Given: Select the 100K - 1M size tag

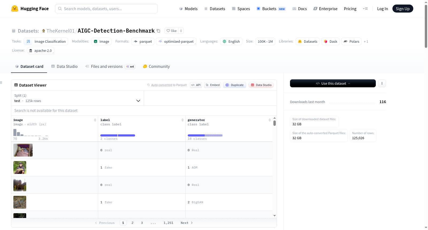Looking at the screenshot, I should (x=265, y=41).
